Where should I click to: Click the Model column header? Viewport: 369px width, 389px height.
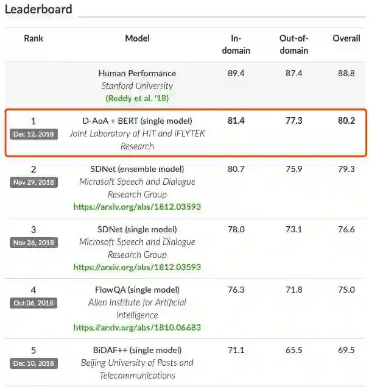point(137,38)
